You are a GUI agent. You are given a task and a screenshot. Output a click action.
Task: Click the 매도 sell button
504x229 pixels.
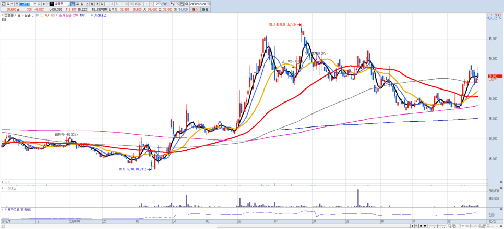pyautogui.click(x=205, y=9)
